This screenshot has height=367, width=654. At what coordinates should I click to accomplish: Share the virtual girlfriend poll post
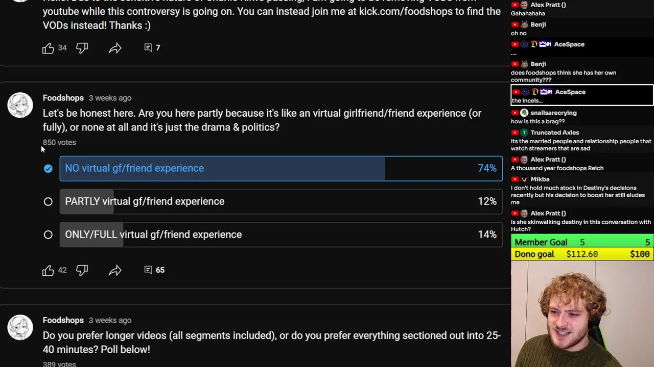[x=115, y=270]
